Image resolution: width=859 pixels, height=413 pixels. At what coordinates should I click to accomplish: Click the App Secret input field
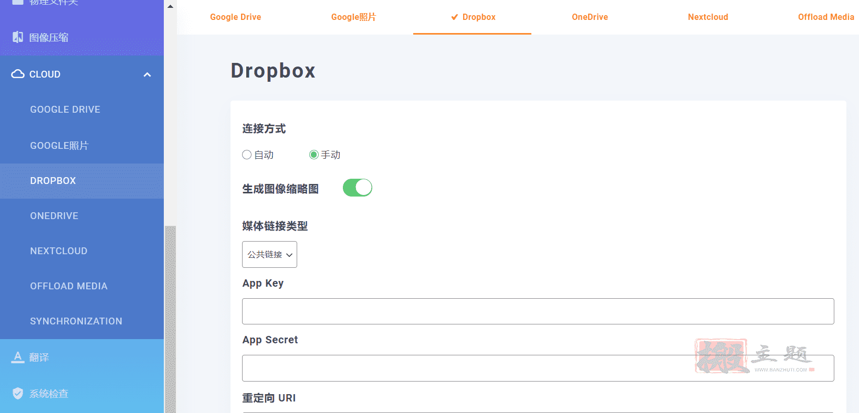(x=538, y=368)
